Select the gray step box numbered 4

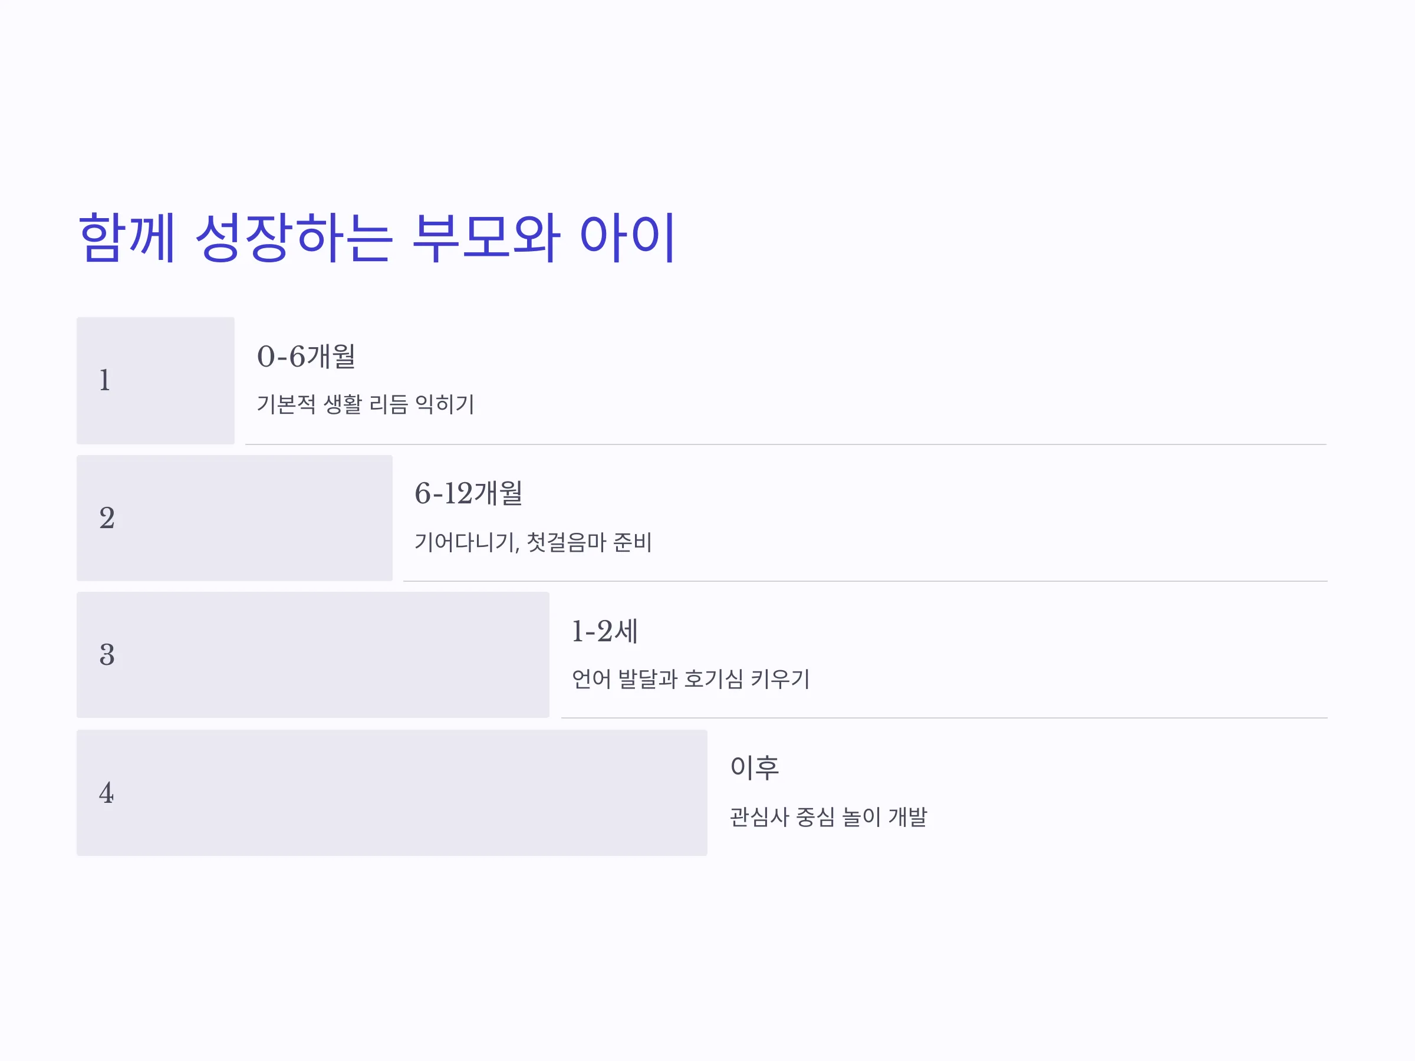coord(391,793)
